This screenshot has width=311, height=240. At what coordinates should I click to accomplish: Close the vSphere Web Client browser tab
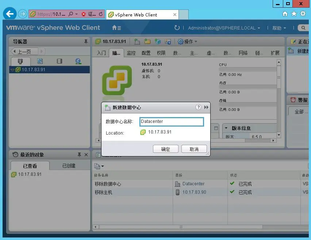click(174, 15)
